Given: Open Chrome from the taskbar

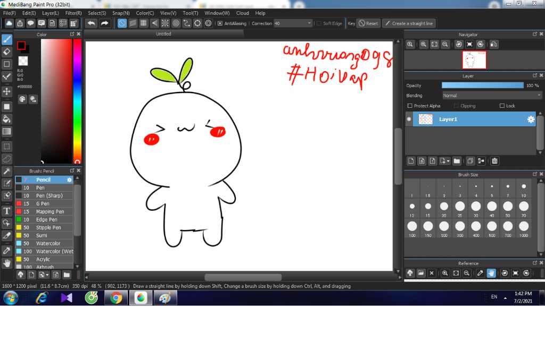Looking at the screenshot, I should [116, 298].
